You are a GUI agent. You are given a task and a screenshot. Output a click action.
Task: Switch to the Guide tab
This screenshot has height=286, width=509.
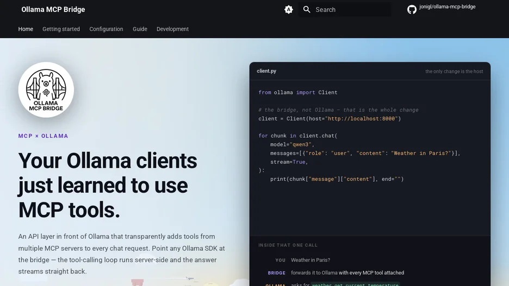pyautogui.click(x=140, y=29)
